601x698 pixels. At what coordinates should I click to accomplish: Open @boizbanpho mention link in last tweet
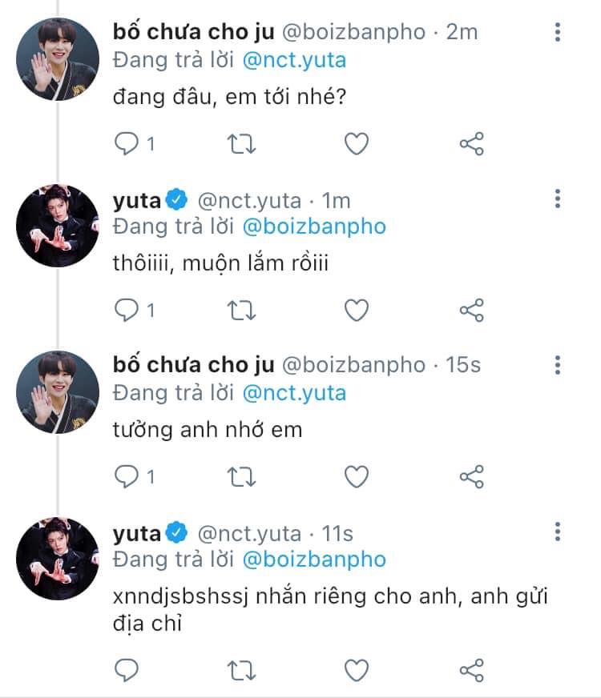[x=314, y=559]
